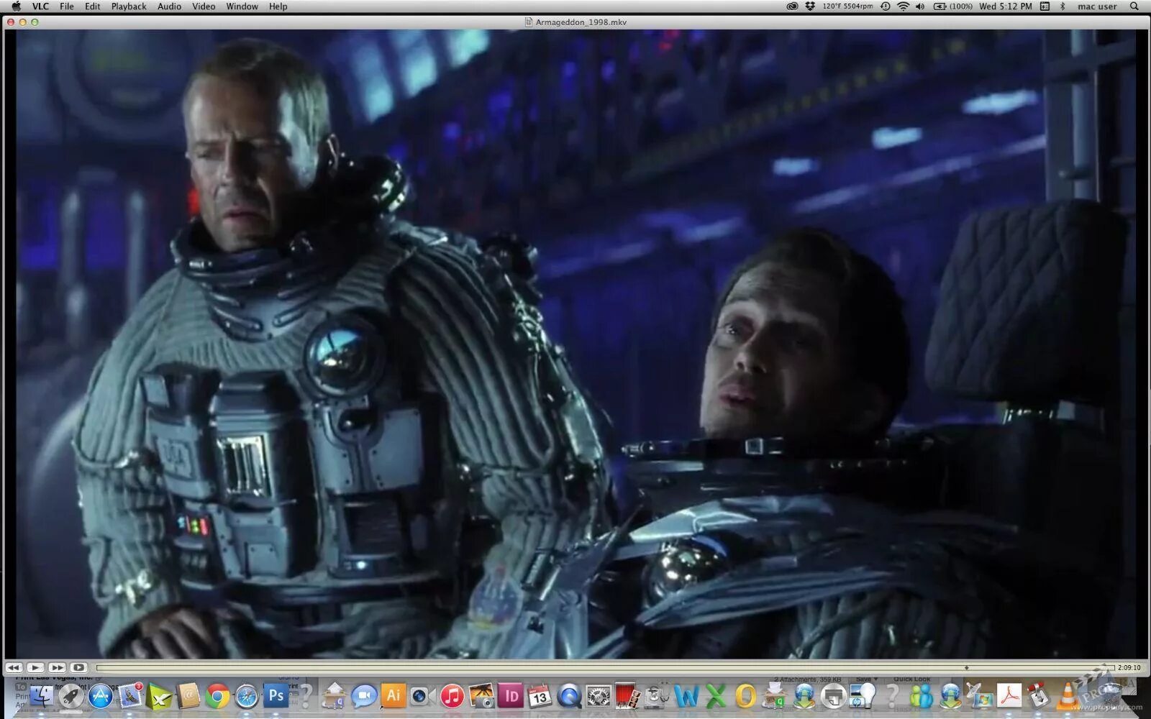Open the HP utility lightbulb Dock icon

tap(863, 696)
